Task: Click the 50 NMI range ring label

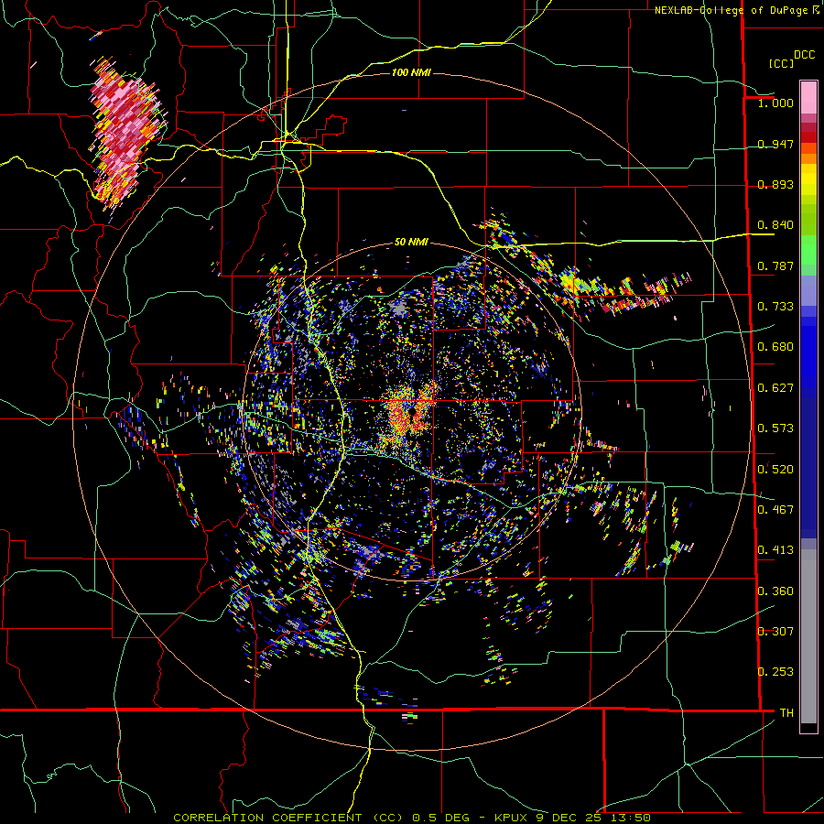Action: (x=411, y=243)
